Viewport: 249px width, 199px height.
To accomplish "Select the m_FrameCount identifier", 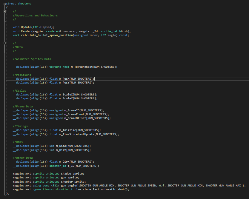I will pos(74,114).
